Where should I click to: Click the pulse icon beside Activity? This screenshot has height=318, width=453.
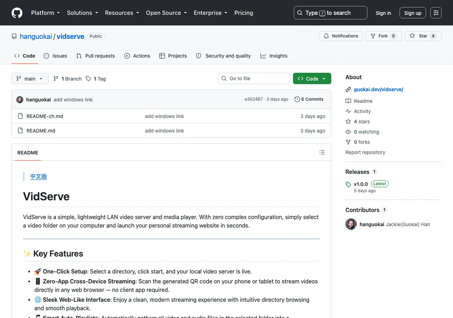pos(348,111)
